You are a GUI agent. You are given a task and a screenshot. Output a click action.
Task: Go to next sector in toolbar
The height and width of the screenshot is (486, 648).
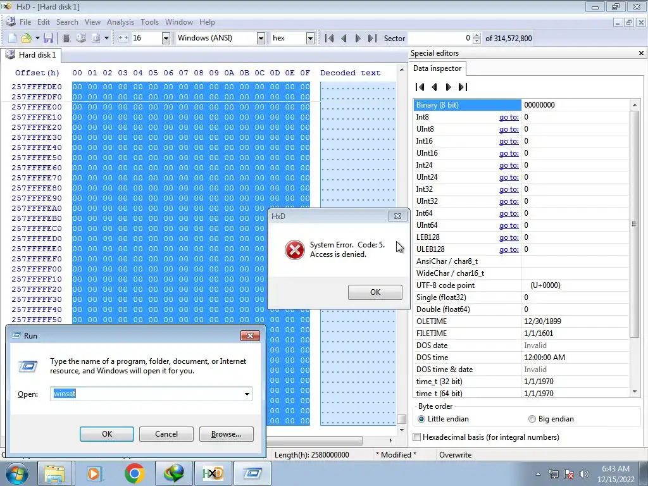[358, 39]
